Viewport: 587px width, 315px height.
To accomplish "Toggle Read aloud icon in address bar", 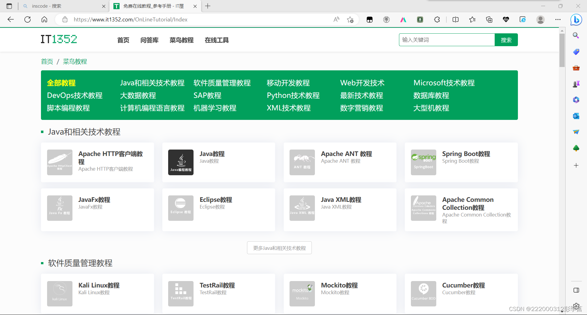I will pos(336,20).
